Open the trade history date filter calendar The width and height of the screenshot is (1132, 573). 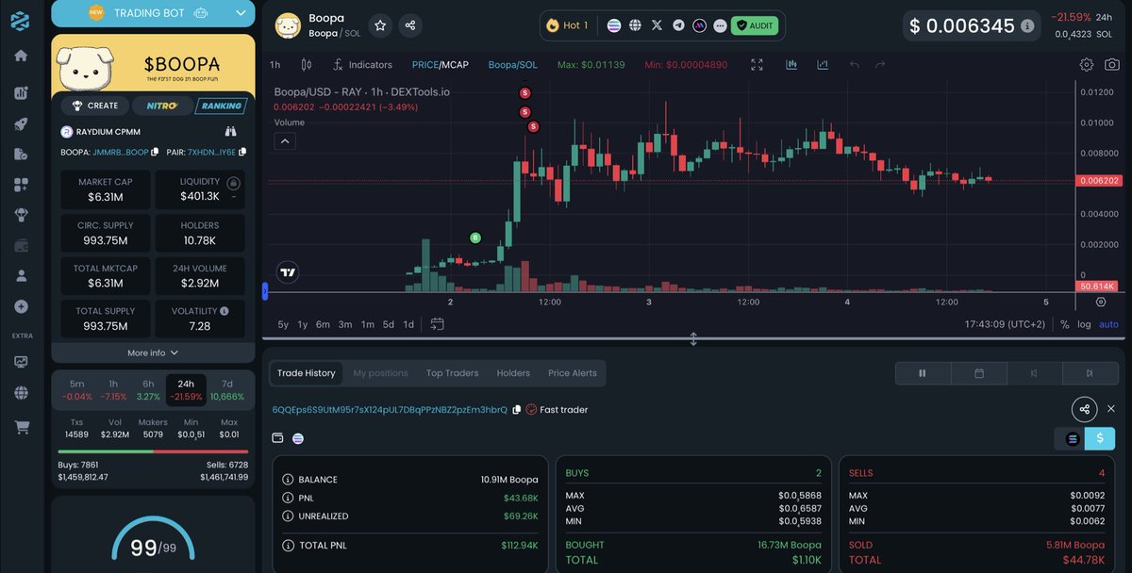[x=979, y=373]
